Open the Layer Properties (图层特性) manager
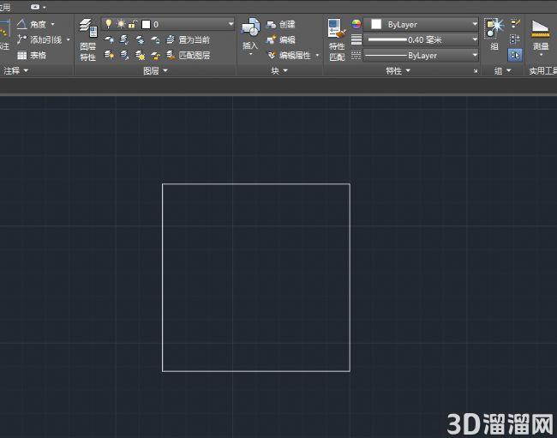The width and height of the screenshot is (557, 438). 88,39
